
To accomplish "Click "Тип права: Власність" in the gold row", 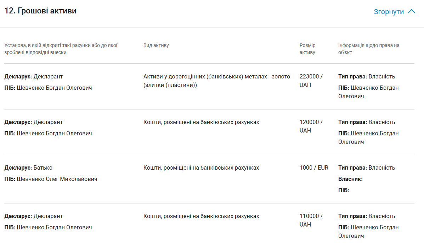I will 366,76.
